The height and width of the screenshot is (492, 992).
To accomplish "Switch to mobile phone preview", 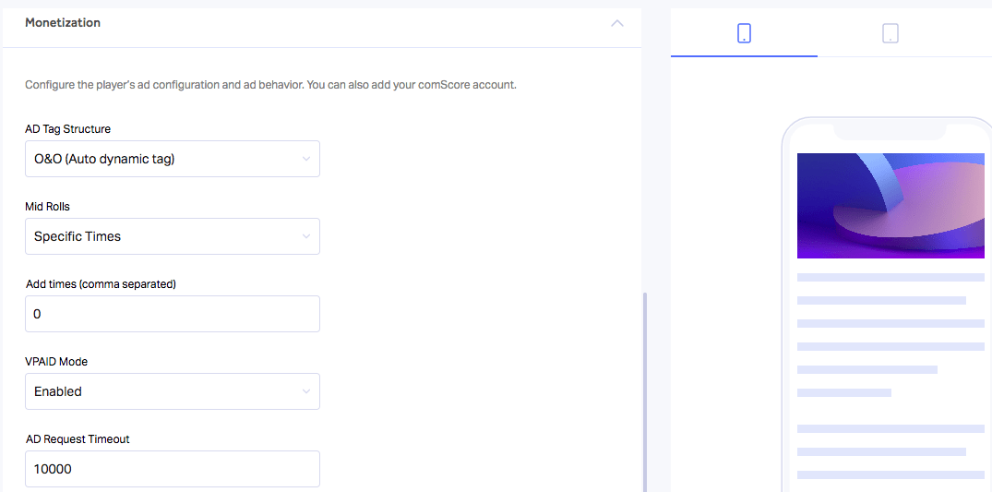I will click(x=744, y=33).
